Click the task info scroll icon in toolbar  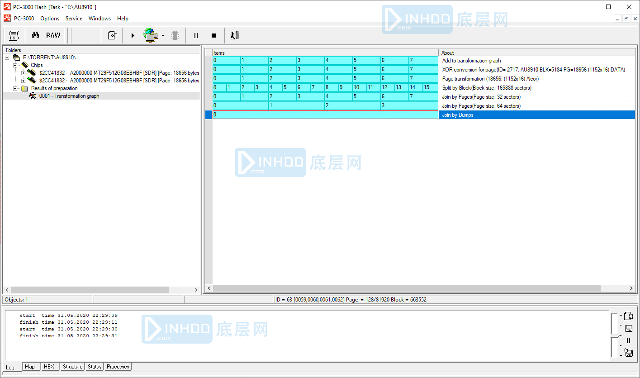(x=14, y=35)
